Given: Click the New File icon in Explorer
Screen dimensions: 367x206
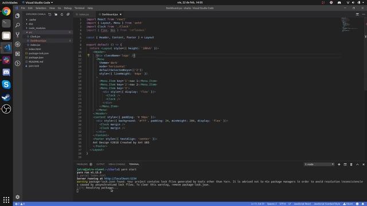Looking at the screenshot, I should pos(50,14).
